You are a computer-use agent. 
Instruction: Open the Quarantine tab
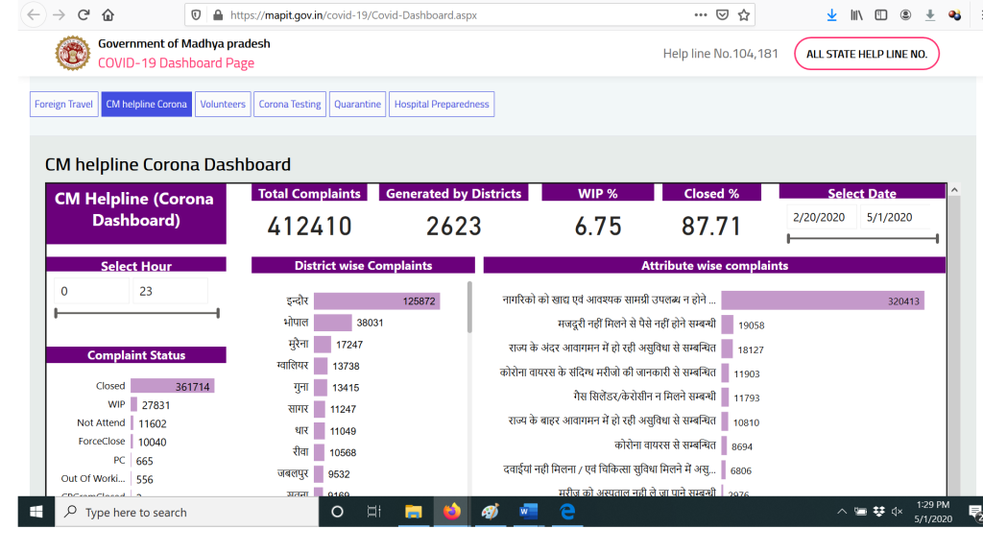click(357, 104)
